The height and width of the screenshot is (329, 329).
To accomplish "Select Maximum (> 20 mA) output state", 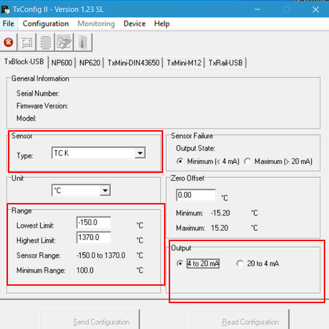I will tap(278, 161).
